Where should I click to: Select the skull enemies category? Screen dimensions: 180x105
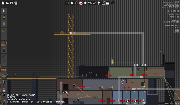[x=81, y=3]
